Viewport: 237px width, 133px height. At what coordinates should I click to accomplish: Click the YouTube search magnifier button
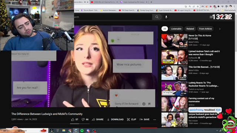pyautogui.click(x=157, y=17)
